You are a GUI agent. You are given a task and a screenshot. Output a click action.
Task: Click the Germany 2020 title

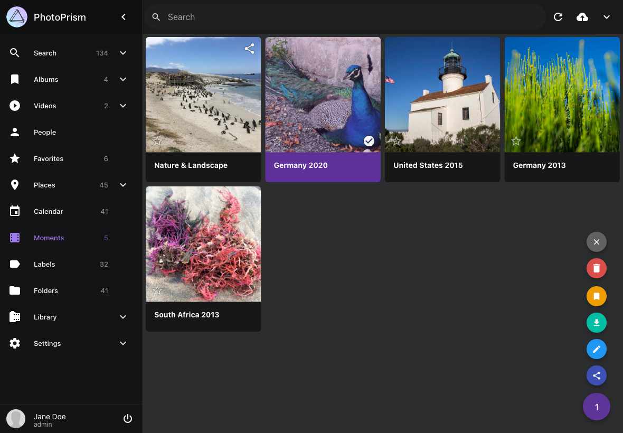[301, 165]
